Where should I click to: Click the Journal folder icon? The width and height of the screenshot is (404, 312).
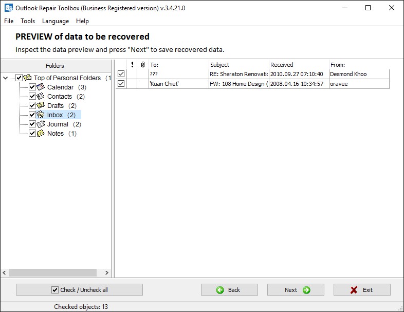pos(41,124)
